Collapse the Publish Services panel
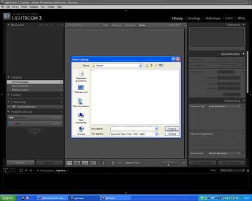The image size is (252, 201). [8, 112]
